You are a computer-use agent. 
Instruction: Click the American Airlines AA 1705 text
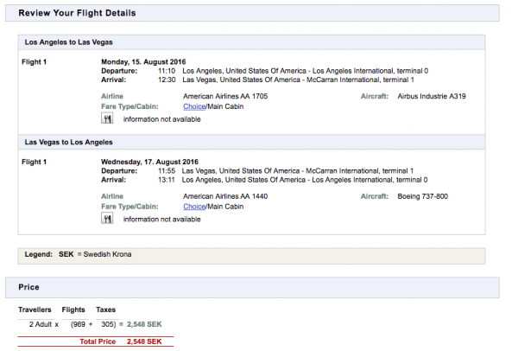pyautogui.click(x=221, y=96)
